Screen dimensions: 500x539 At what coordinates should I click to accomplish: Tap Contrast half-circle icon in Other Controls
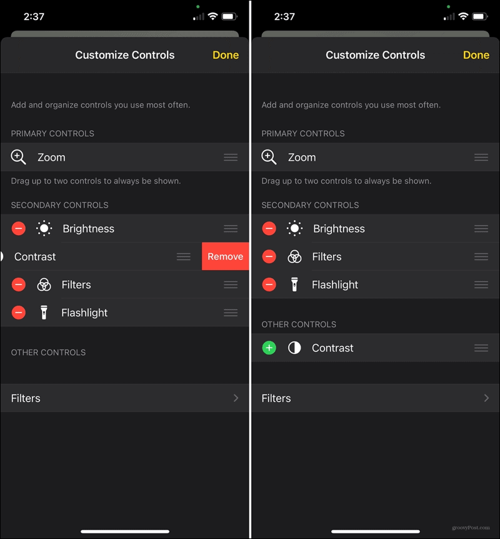coord(294,348)
